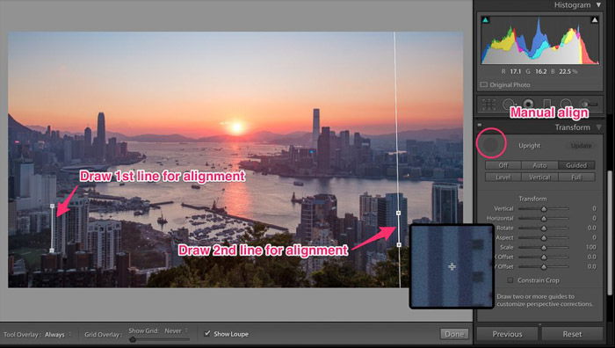Open the Tool Overlay 'Always' dropdown

tap(57, 335)
